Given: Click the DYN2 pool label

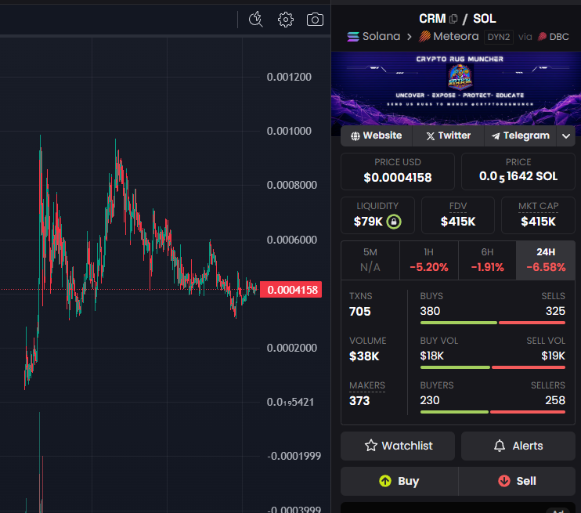Looking at the screenshot, I should (499, 37).
